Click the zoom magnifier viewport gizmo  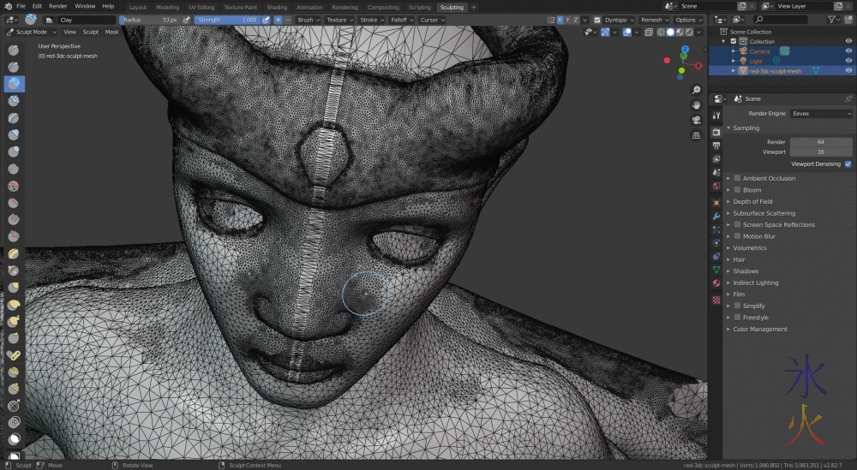696,92
